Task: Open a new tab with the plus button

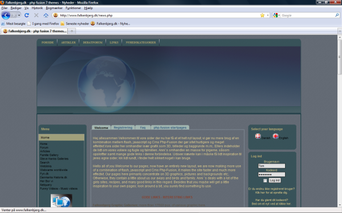Action: [x=72, y=31]
